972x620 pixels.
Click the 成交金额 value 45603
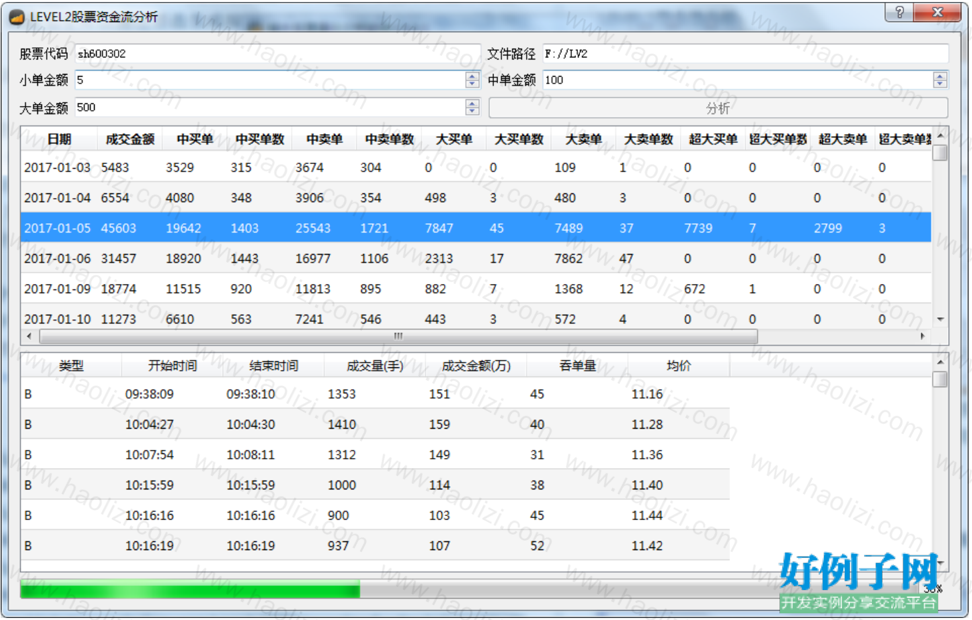point(119,228)
